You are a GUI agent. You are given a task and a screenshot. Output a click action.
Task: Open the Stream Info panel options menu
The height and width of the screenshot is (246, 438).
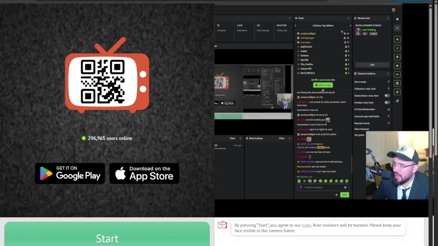(388, 18)
